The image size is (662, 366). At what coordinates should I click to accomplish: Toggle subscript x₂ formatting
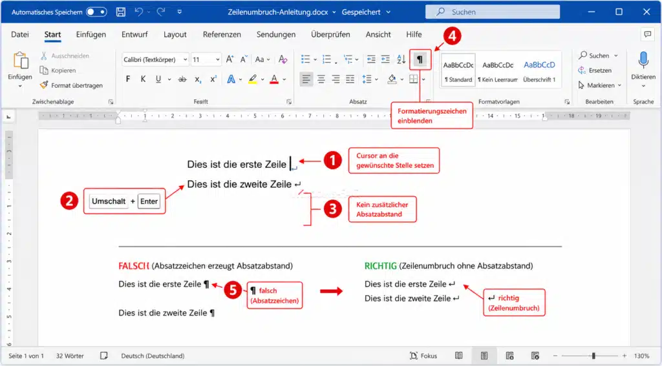tap(198, 79)
